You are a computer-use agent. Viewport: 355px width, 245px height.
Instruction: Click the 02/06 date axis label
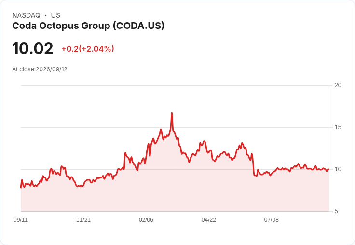tap(146, 220)
